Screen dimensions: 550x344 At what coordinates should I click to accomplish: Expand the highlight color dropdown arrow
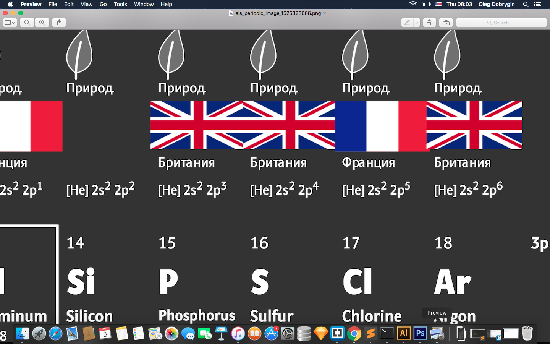(417, 23)
